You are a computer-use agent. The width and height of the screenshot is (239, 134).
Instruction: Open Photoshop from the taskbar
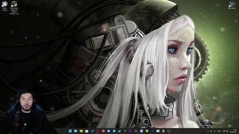[152, 131]
